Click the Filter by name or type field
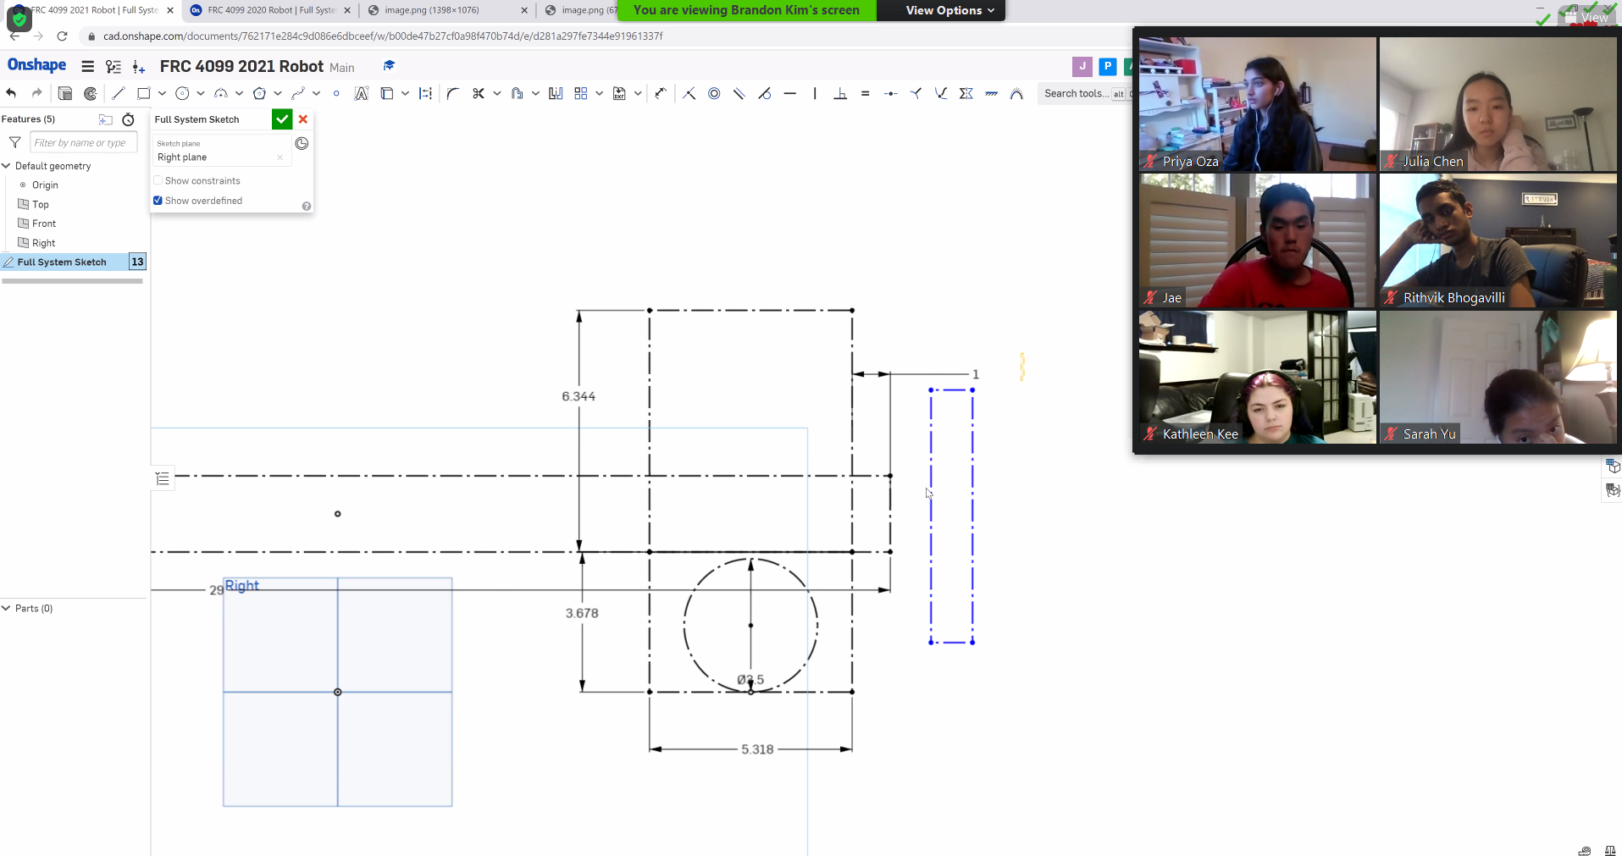This screenshot has height=856, width=1622. coord(83,142)
